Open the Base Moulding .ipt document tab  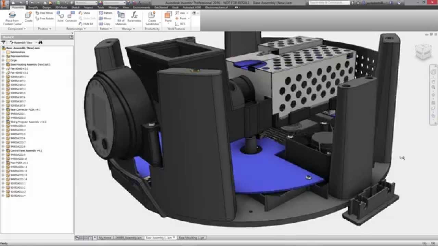coord(191,237)
